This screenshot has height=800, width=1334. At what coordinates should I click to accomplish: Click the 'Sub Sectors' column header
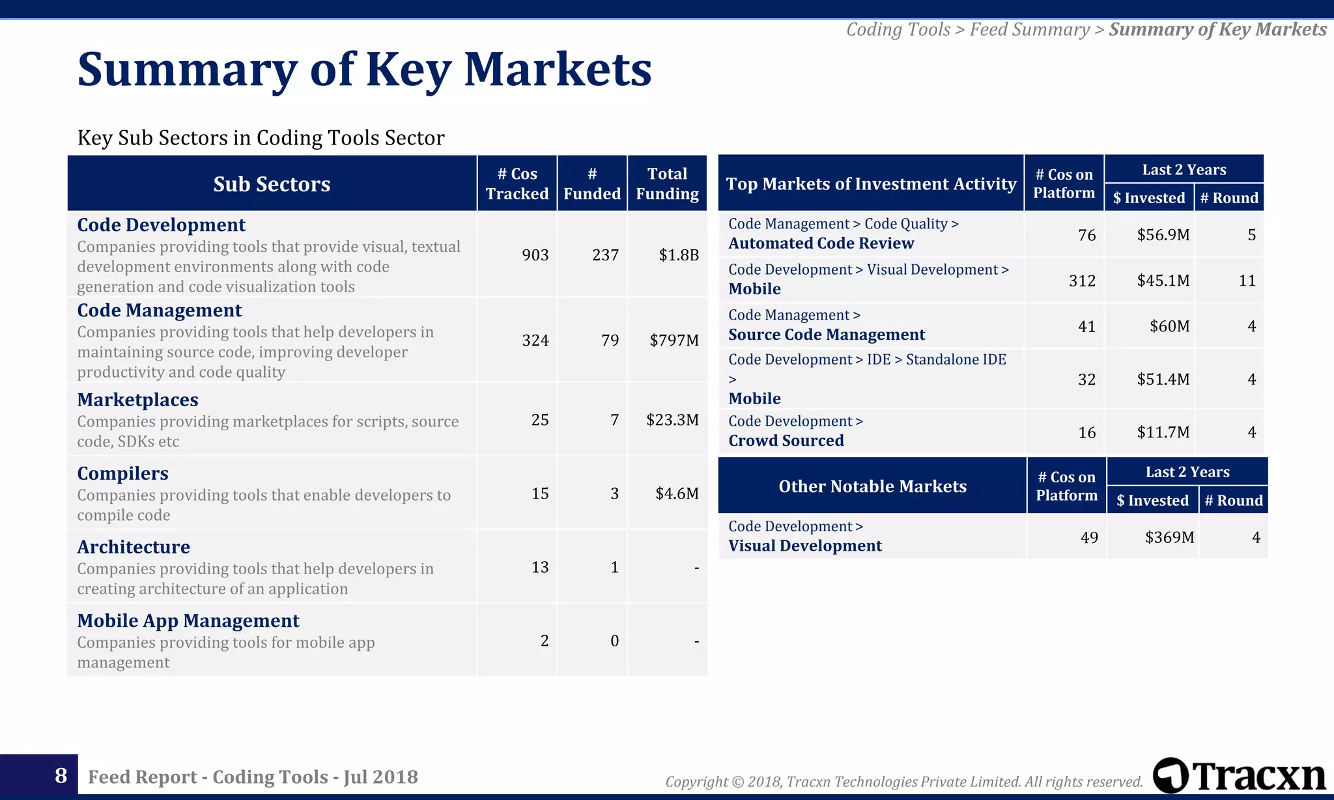(x=272, y=184)
